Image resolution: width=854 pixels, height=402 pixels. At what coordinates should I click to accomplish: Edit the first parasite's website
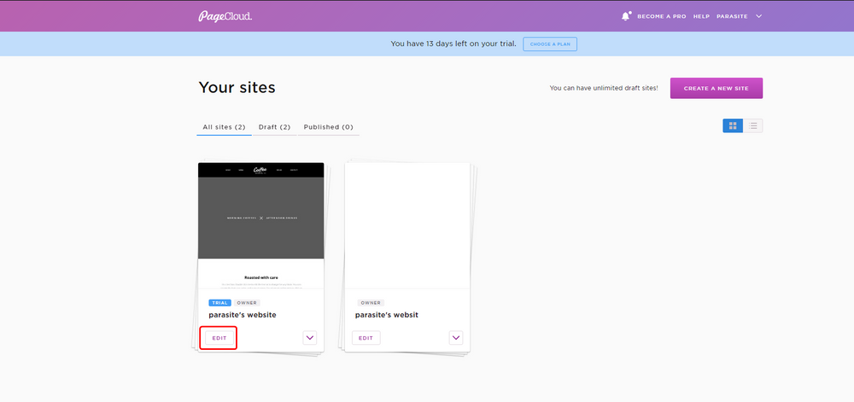click(x=219, y=338)
